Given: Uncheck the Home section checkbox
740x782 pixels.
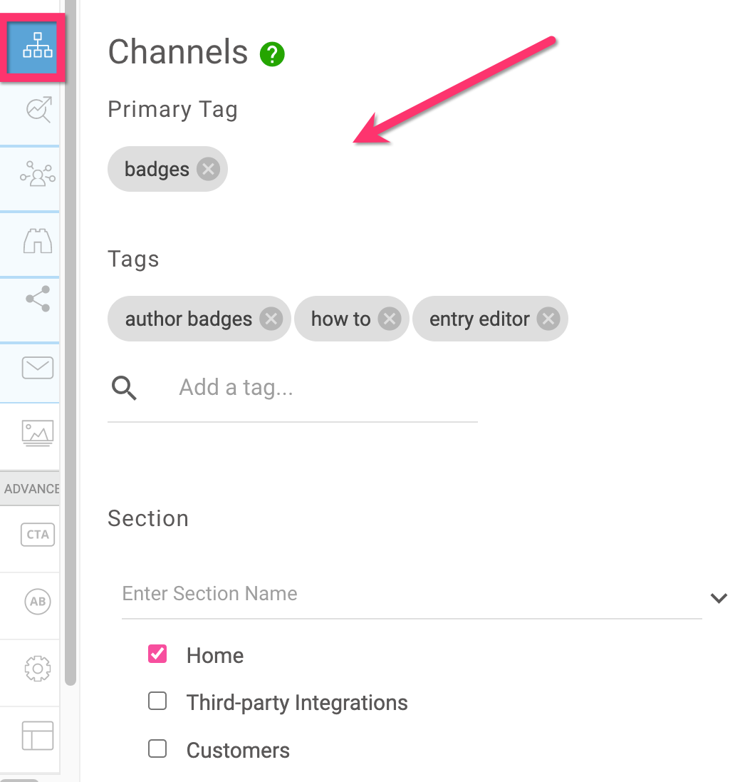Looking at the screenshot, I should pos(157,654).
